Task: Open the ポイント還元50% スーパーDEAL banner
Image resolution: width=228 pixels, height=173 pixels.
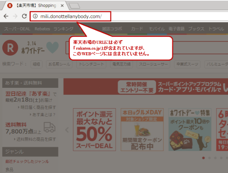Action: click(94, 130)
